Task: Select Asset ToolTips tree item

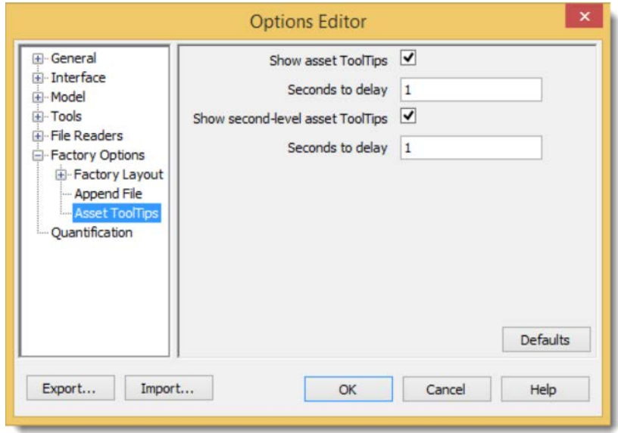Action: (117, 213)
